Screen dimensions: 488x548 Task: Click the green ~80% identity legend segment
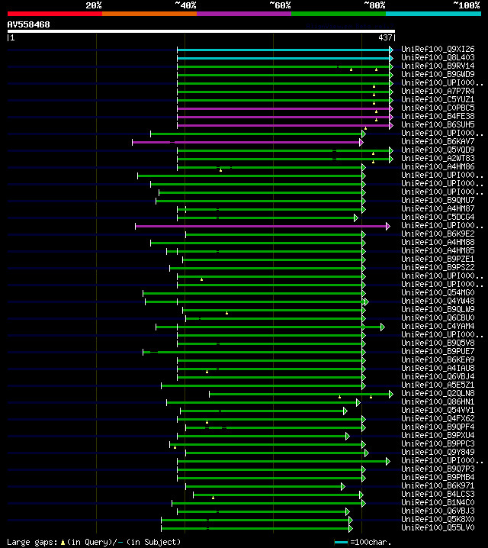coord(339,14)
